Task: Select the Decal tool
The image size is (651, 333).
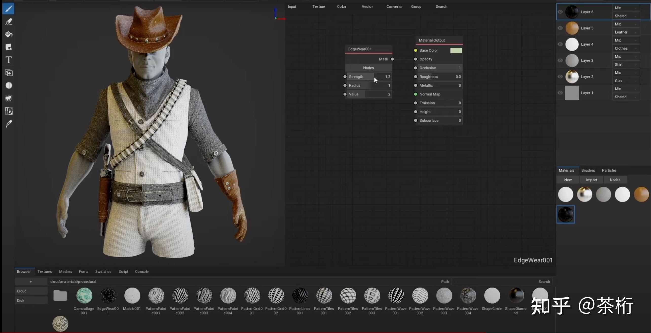Action: 9,47
